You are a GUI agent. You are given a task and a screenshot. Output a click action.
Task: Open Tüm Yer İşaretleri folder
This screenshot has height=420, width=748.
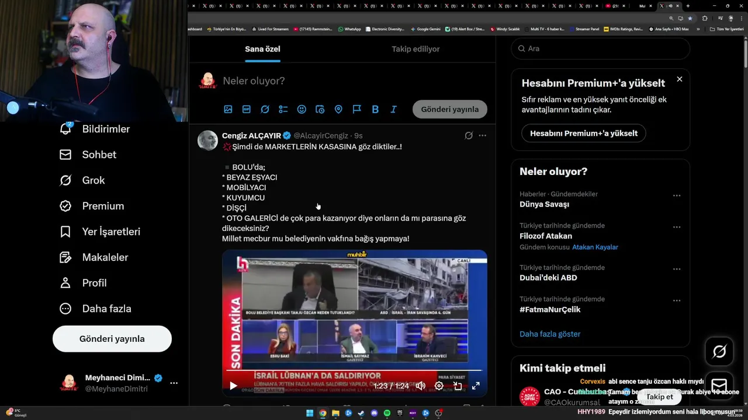coord(726,29)
